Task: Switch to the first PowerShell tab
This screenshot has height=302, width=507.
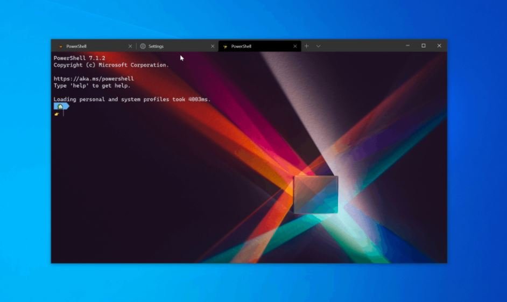Action: [x=94, y=46]
